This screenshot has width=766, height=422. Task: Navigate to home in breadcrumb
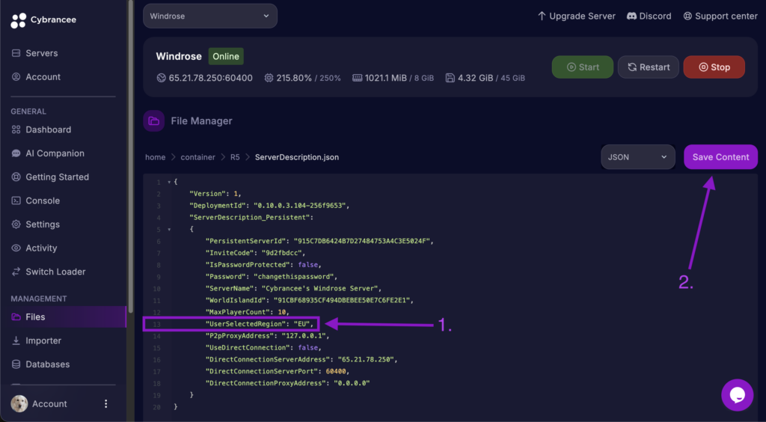[156, 157]
